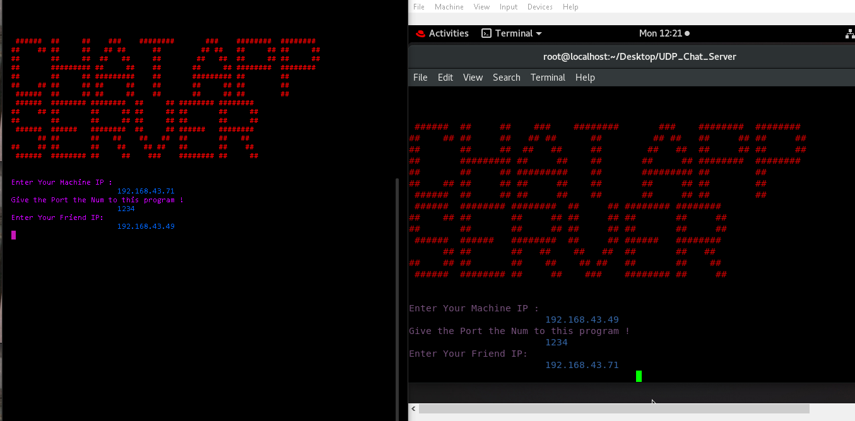Screen dimensions: 855x421
Task: Click the left arrow of the horizontal scrollbar
Action: tap(413, 409)
